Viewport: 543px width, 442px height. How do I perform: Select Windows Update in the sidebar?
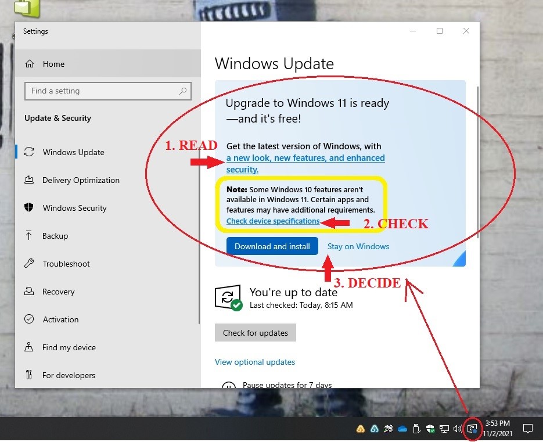pyautogui.click(x=73, y=153)
